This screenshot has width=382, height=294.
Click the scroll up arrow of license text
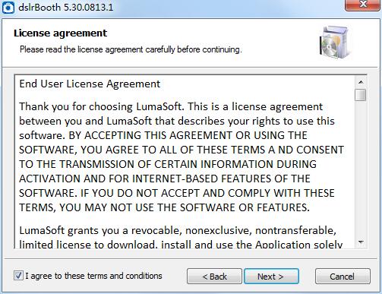click(361, 82)
